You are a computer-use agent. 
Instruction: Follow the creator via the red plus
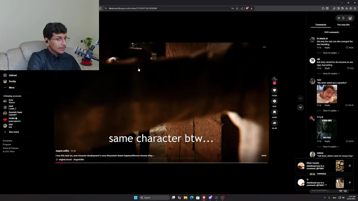[274, 83]
